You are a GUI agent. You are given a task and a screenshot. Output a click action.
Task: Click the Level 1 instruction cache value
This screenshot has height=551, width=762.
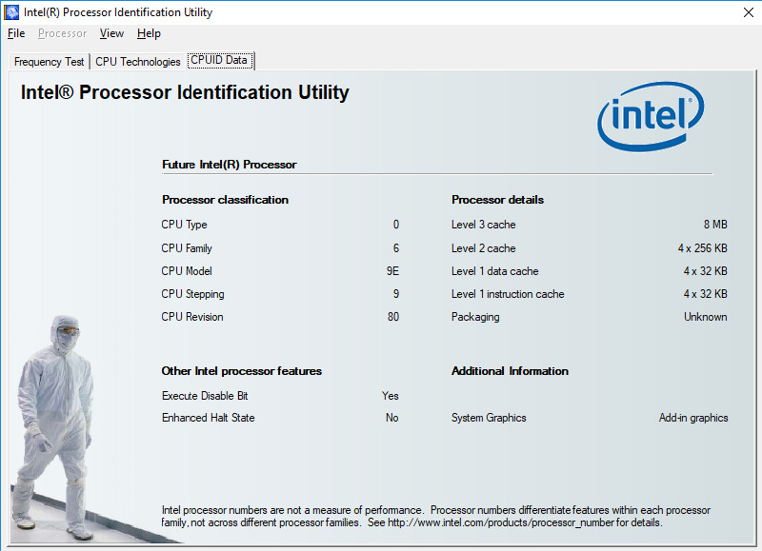point(706,294)
